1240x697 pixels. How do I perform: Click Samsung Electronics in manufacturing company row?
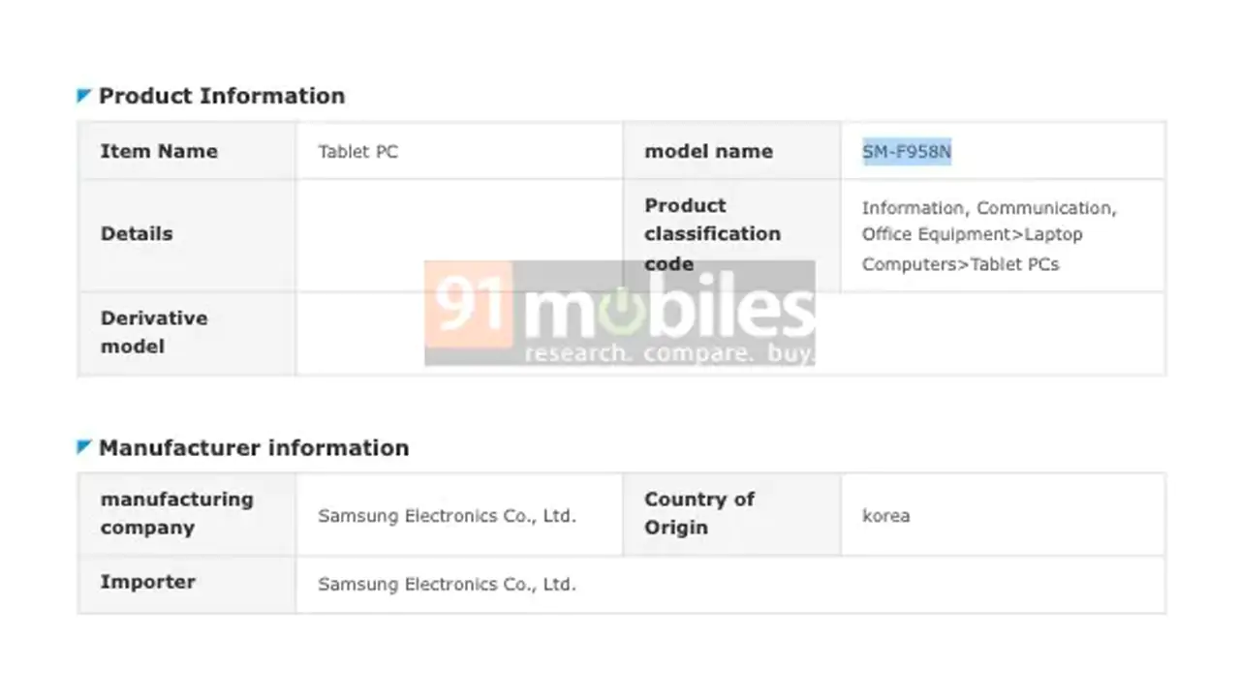(x=447, y=516)
